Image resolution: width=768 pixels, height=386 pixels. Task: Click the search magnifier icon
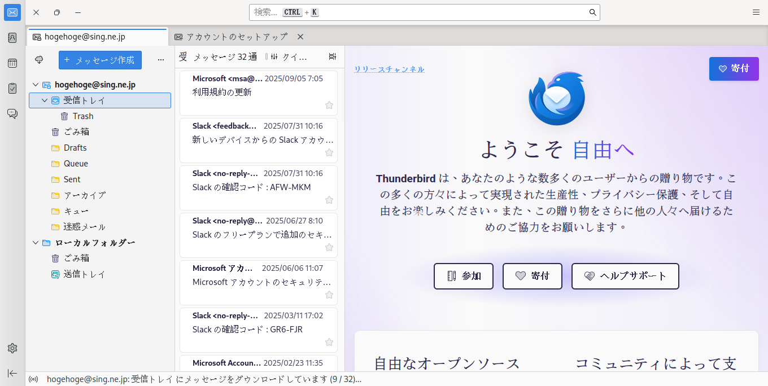tap(592, 12)
